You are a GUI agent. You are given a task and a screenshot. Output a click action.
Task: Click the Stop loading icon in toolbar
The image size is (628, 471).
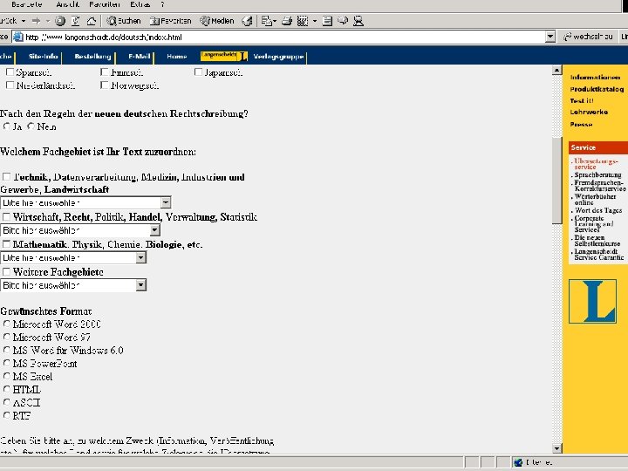coord(60,21)
